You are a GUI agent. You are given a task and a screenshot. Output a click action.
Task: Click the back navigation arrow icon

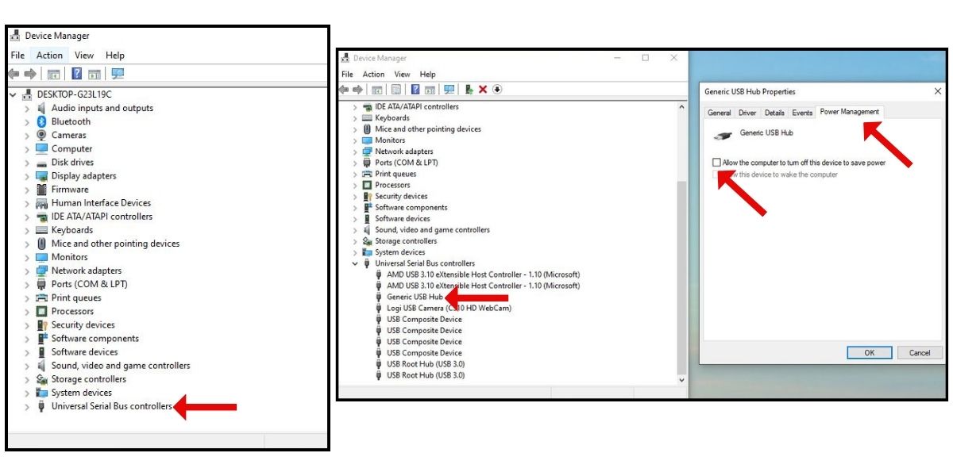pyautogui.click(x=345, y=90)
